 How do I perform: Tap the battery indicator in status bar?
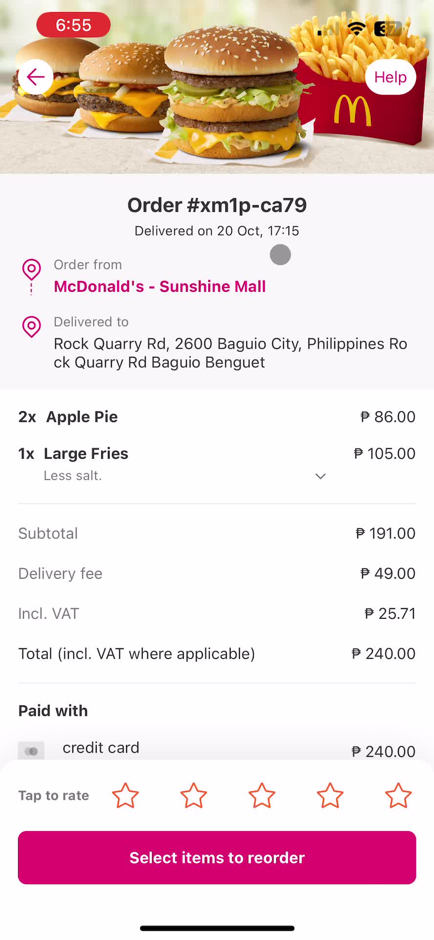388,29
